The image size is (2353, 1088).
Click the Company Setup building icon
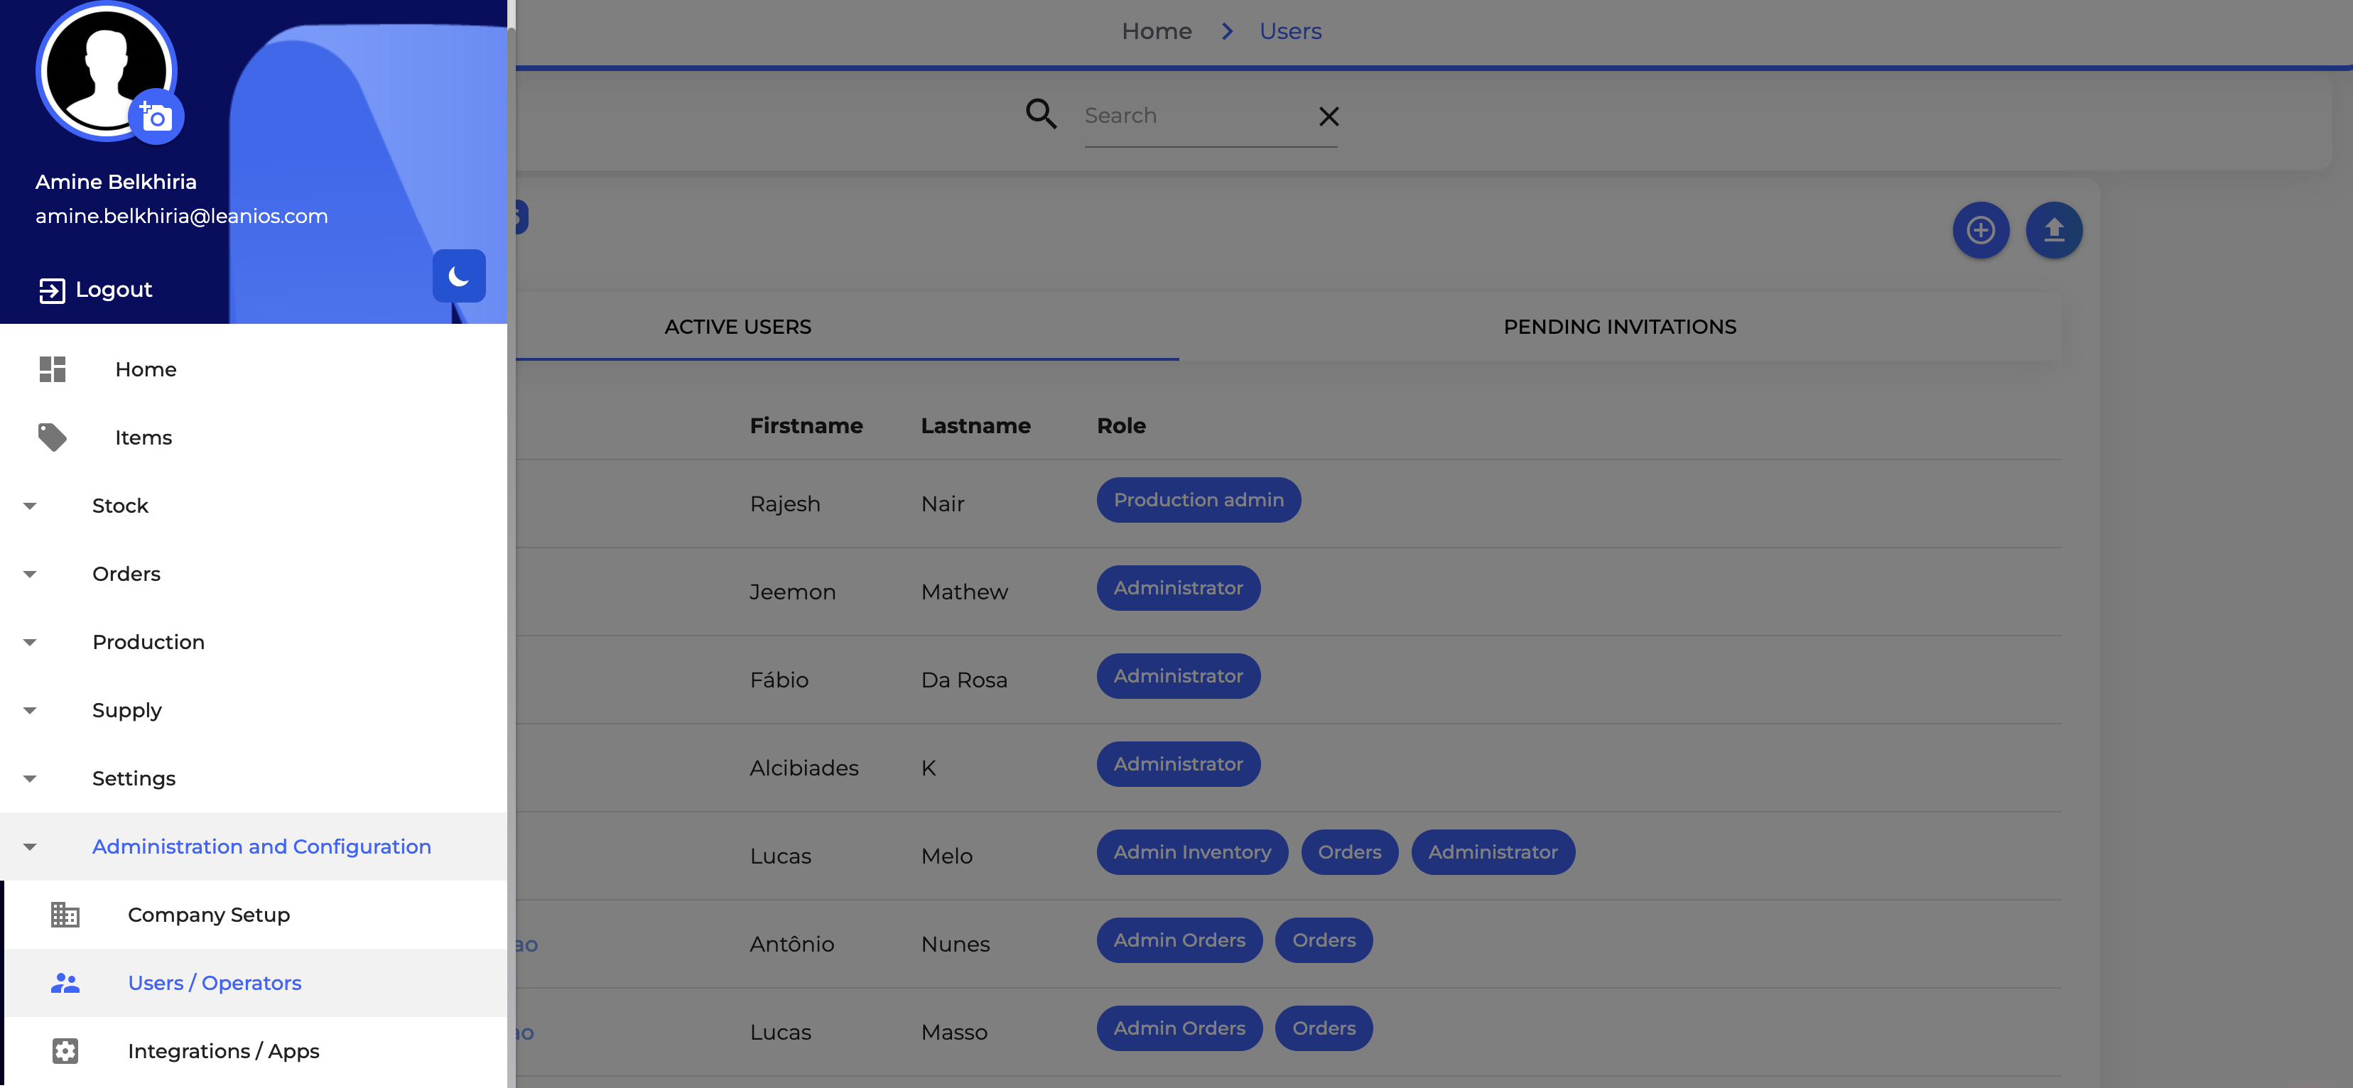point(65,914)
